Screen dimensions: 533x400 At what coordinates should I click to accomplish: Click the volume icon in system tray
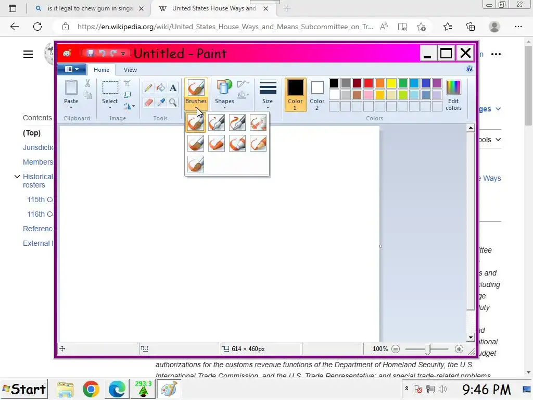(442, 389)
